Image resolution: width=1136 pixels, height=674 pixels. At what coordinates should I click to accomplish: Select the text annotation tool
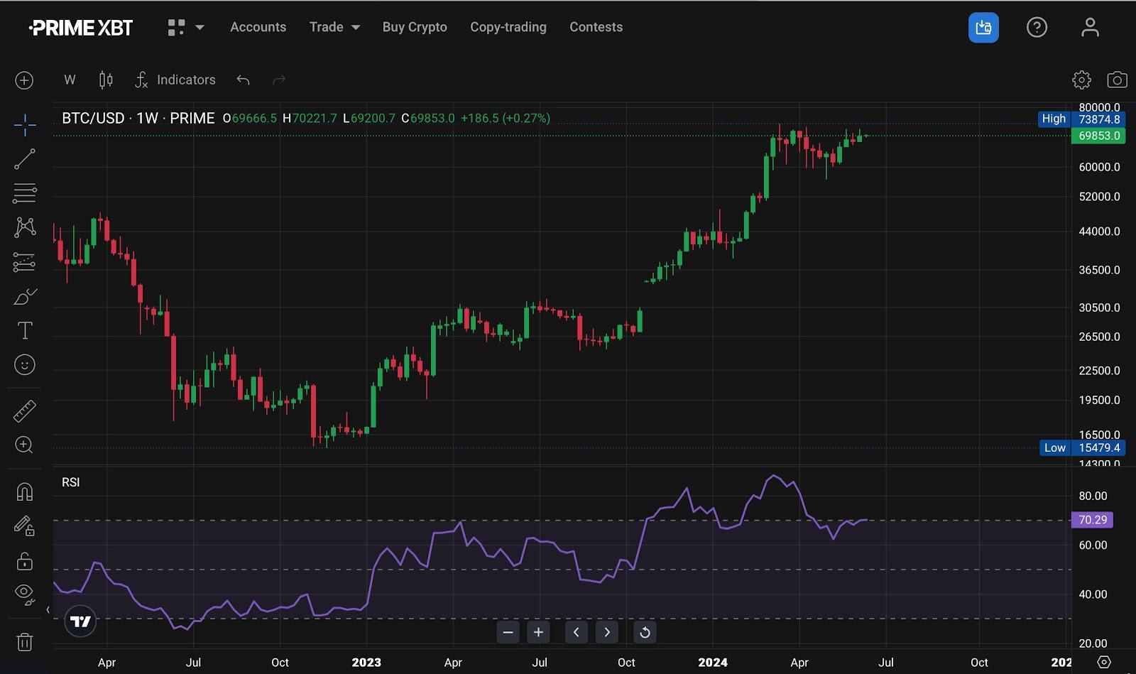(24, 330)
